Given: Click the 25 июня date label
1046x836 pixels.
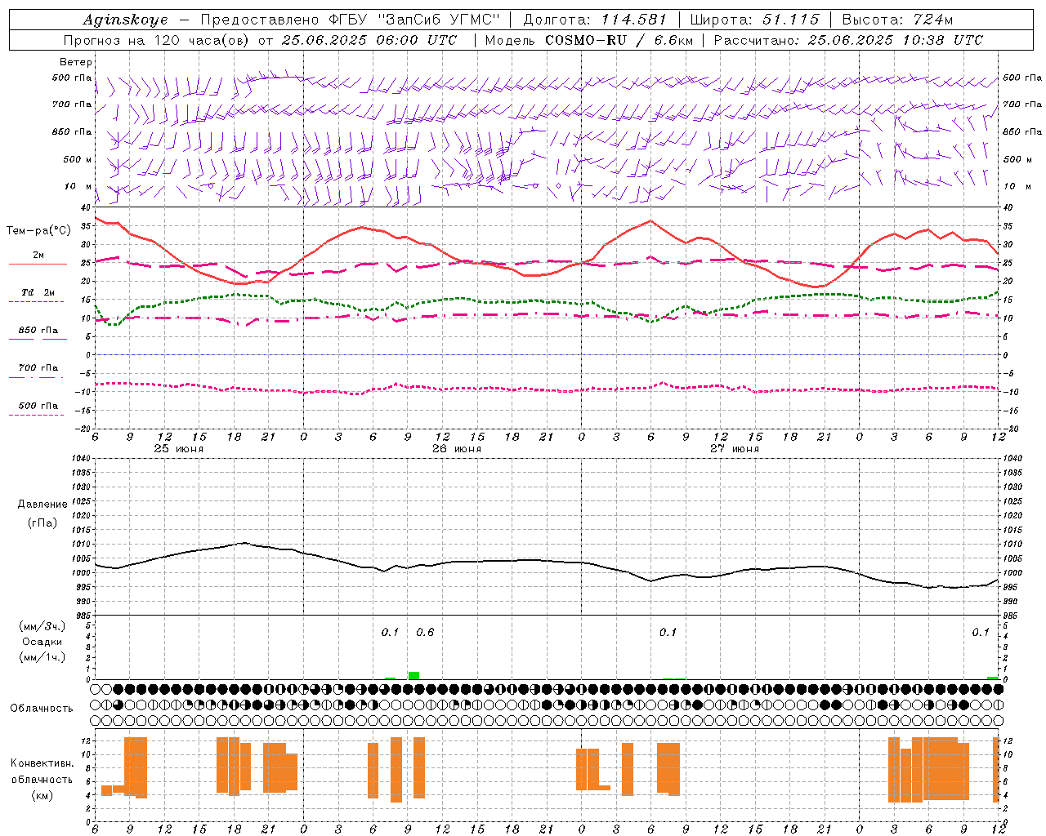Looking at the screenshot, I should point(178,449).
